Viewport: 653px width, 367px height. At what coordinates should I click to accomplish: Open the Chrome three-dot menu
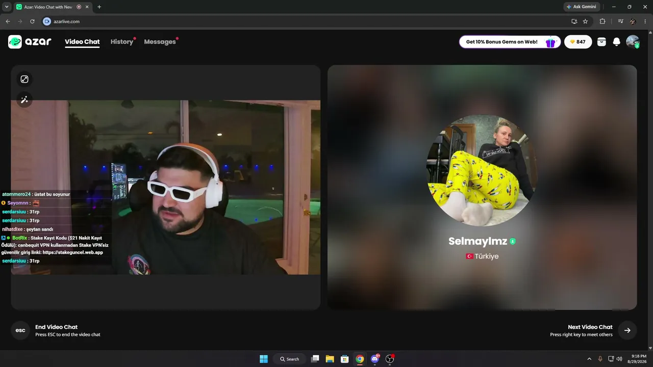click(645, 21)
